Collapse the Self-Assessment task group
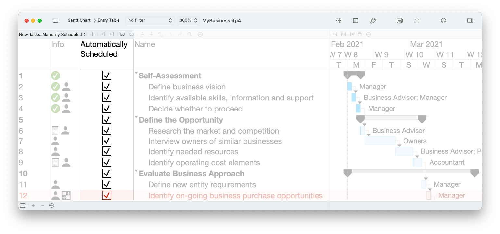Screen dimensions: 500x234 pyautogui.click(x=136, y=74)
